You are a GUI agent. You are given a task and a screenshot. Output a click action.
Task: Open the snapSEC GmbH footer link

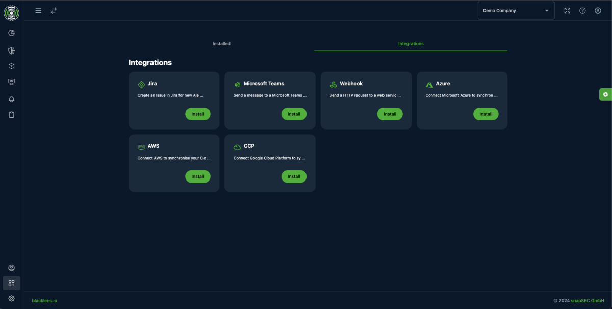point(588,301)
